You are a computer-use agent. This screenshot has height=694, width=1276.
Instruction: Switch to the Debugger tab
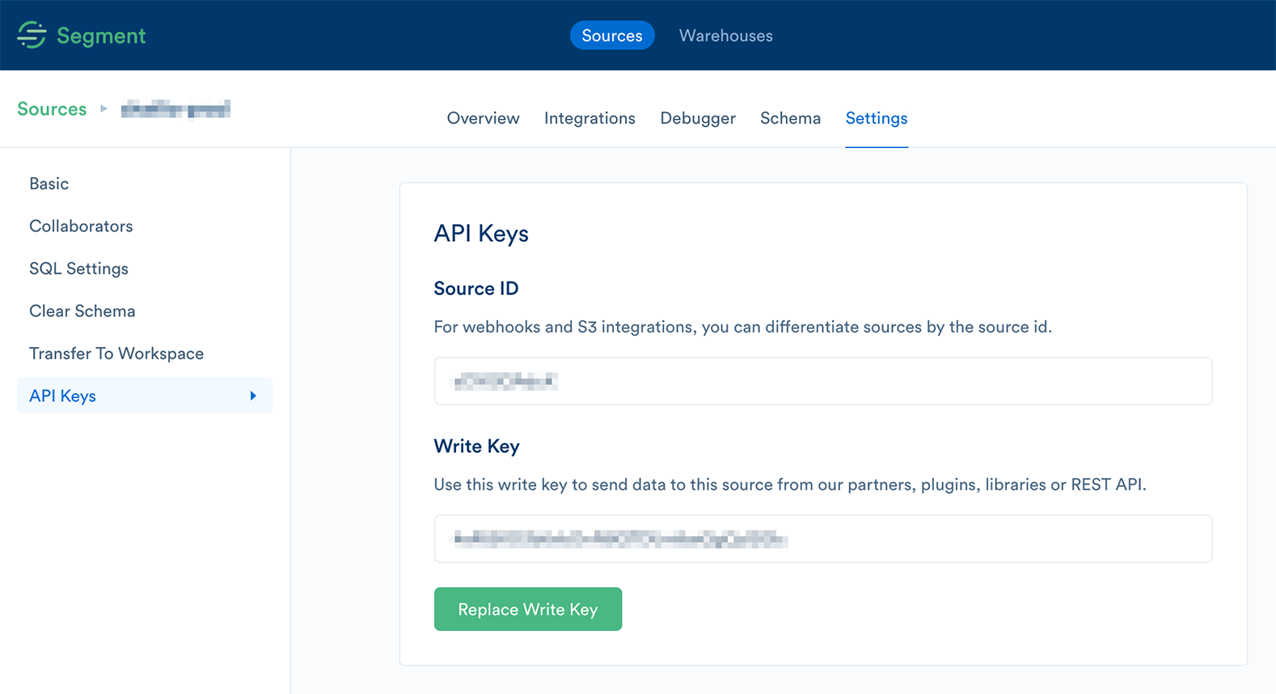(698, 118)
